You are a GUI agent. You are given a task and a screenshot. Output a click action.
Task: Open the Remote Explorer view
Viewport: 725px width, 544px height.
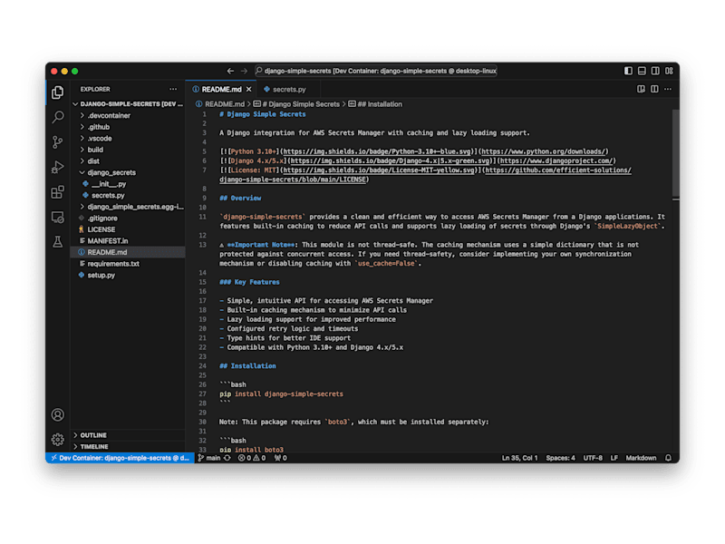58,217
